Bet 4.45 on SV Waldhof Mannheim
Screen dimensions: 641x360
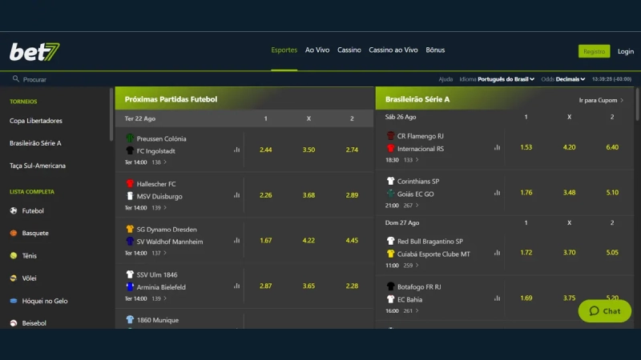pyautogui.click(x=352, y=241)
